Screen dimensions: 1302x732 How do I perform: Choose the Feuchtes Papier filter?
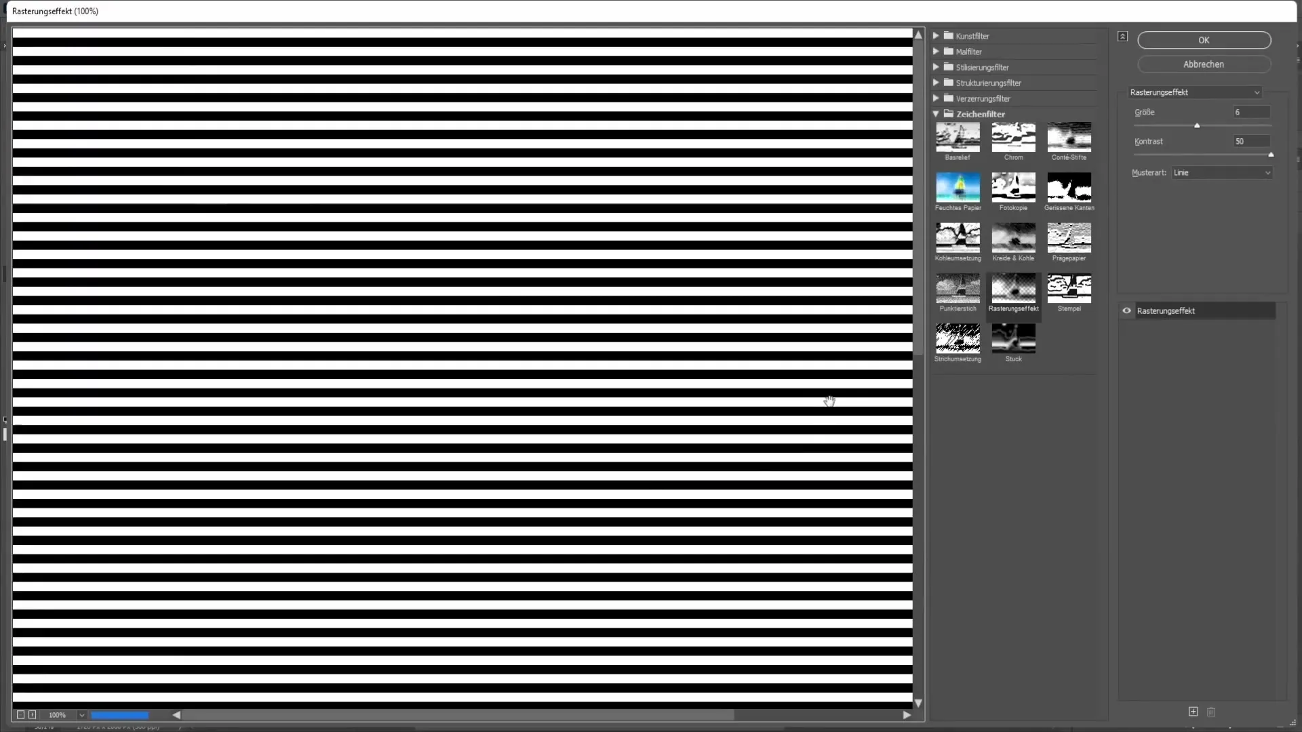[958, 188]
